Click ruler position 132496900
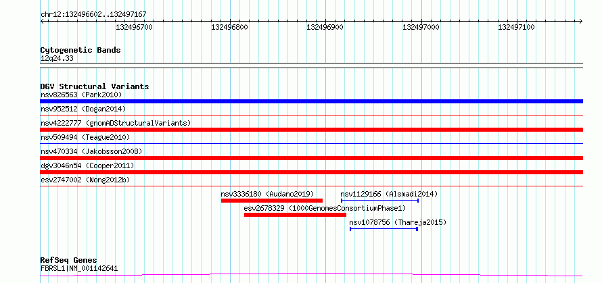The width and height of the screenshot is (602, 283). 325,27
